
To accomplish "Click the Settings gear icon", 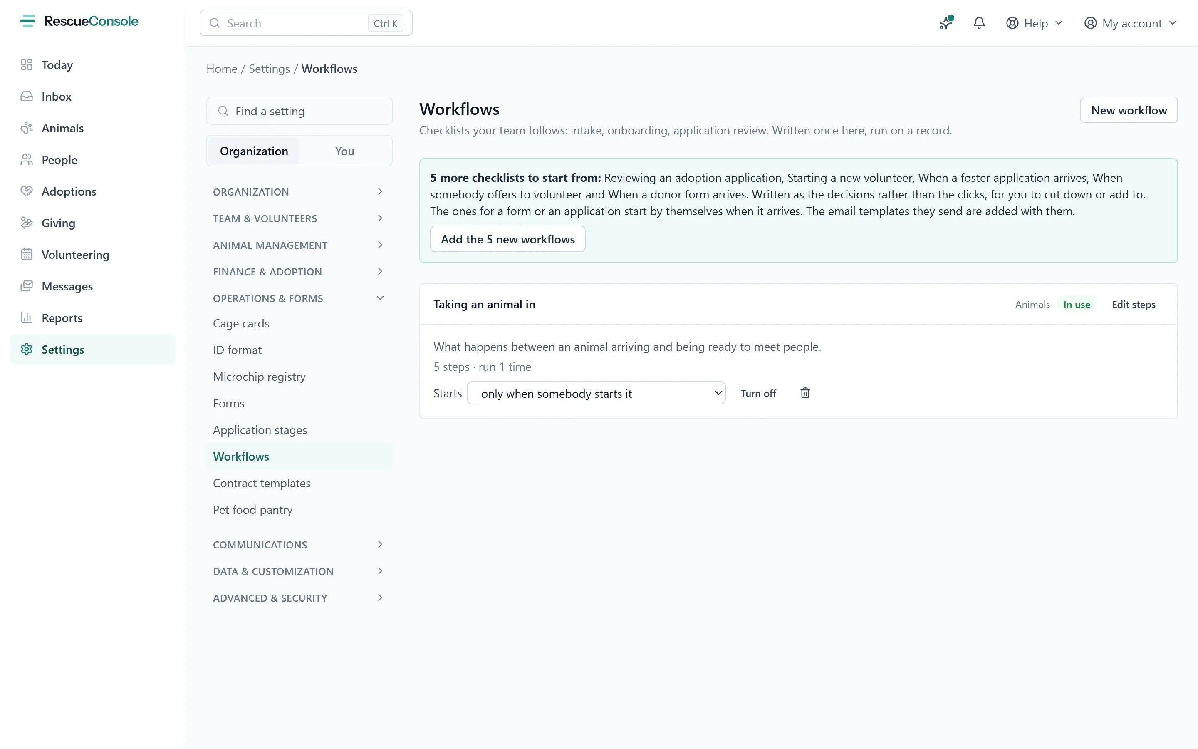I will (27, 349).
